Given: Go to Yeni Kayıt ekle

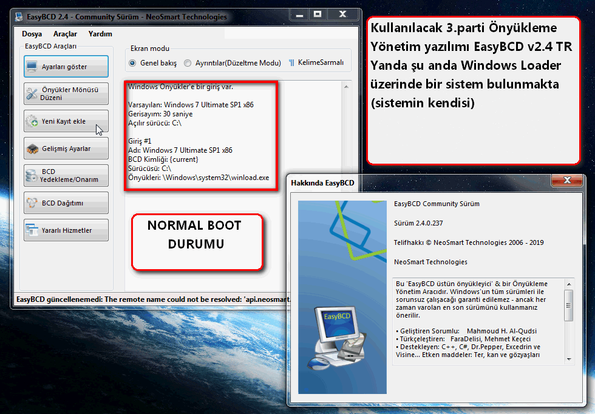Looking at the screenshot, I should pos(66,121).
